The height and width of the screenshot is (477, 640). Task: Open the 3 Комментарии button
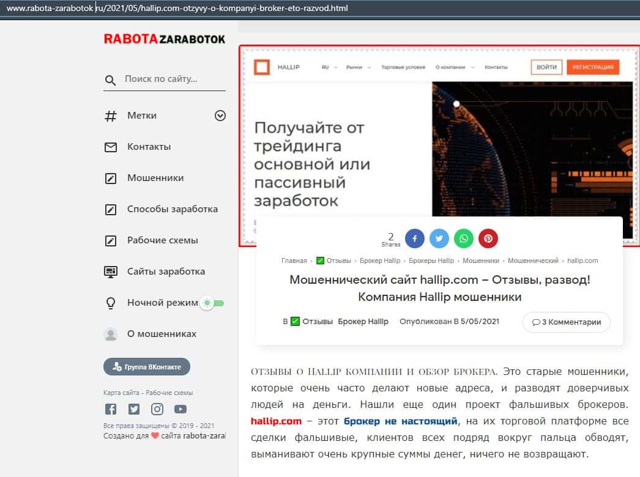[566, 322]
